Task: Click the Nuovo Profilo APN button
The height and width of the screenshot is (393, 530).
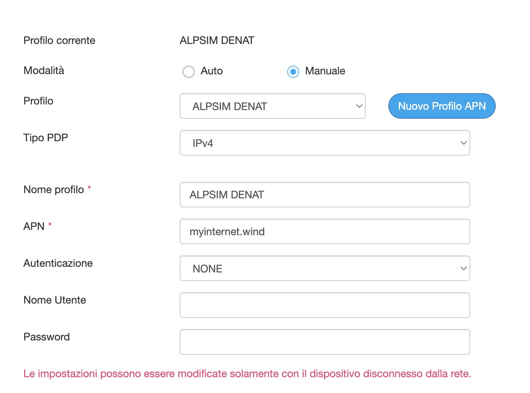Action: pos(442,106)
